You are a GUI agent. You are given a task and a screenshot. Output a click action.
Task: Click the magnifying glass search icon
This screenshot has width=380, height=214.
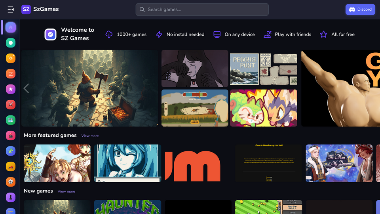click(142, 10)
